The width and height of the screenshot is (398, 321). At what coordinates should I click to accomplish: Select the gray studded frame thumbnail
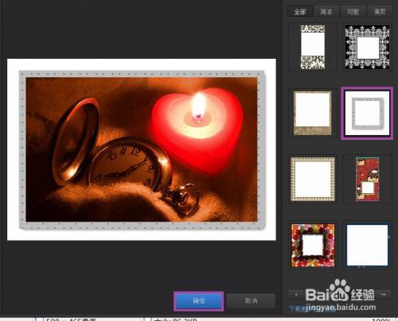367,113
